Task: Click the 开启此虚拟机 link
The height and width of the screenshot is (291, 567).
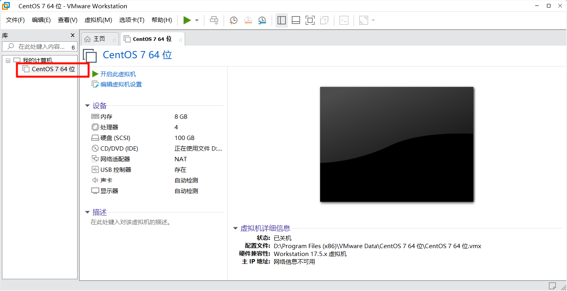Action: click(118, 74)
